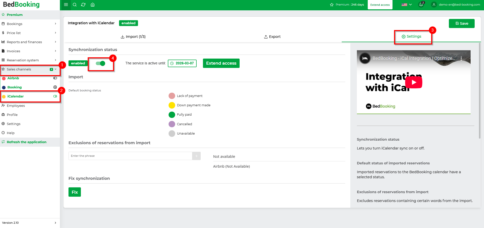Image resolution: width=484 pixels, height=228 pixels.
Task: Collapse Sales channels chevron
Action: click(56, 69)
